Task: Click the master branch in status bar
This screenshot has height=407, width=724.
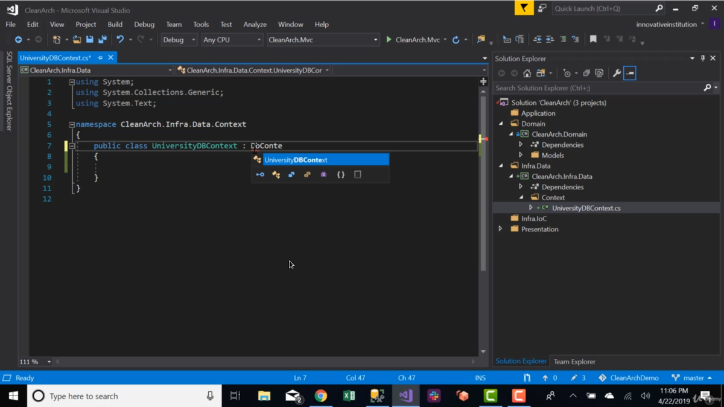Action: pyautogui.click(x=692, y=378)
